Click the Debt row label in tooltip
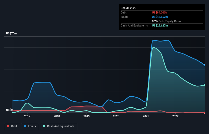The width and height of the screenshot is (209, 134). pyautogui.click(x=123, y=12)
